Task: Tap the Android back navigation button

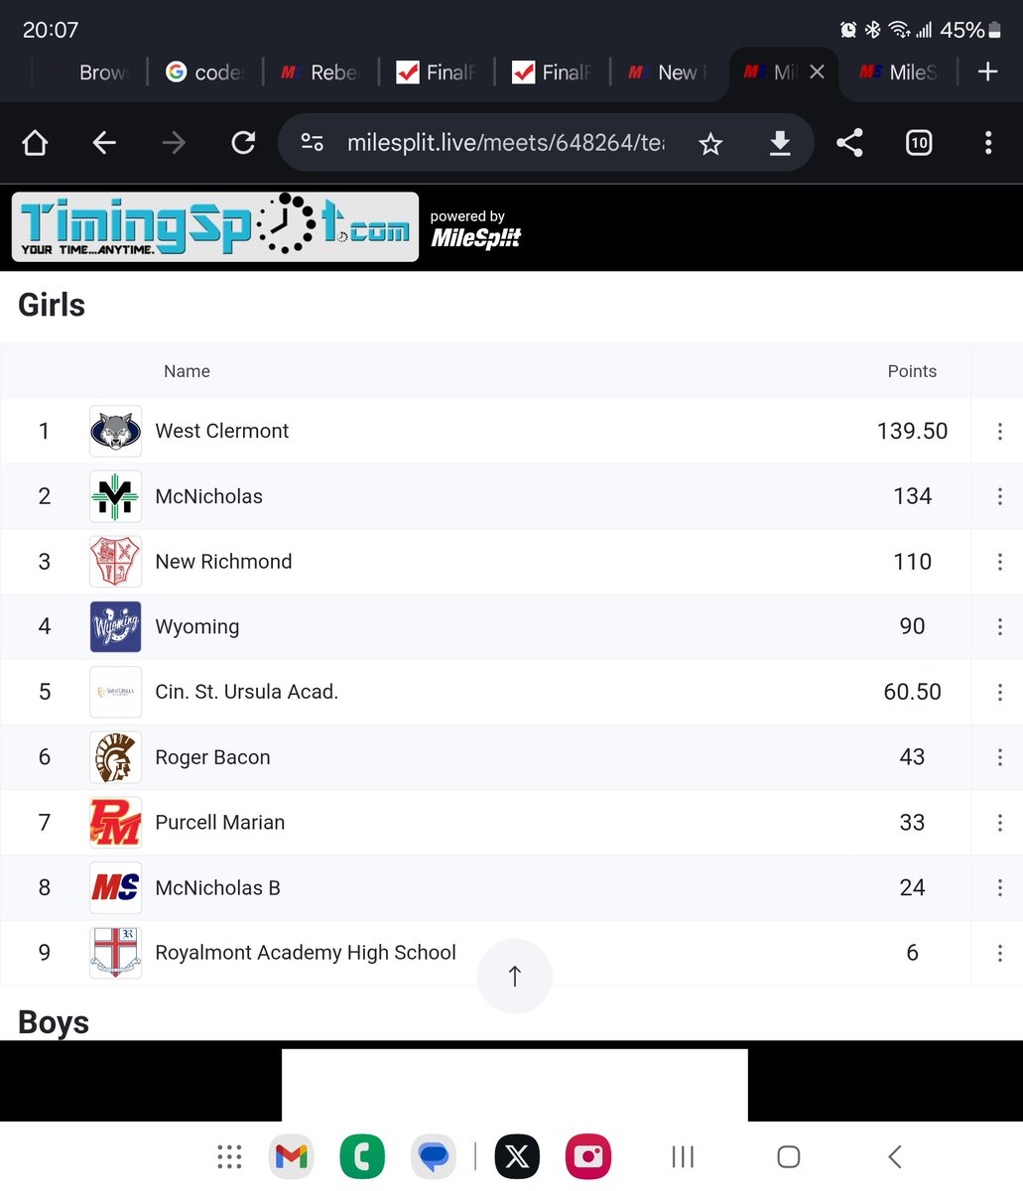Action: 895,1156
